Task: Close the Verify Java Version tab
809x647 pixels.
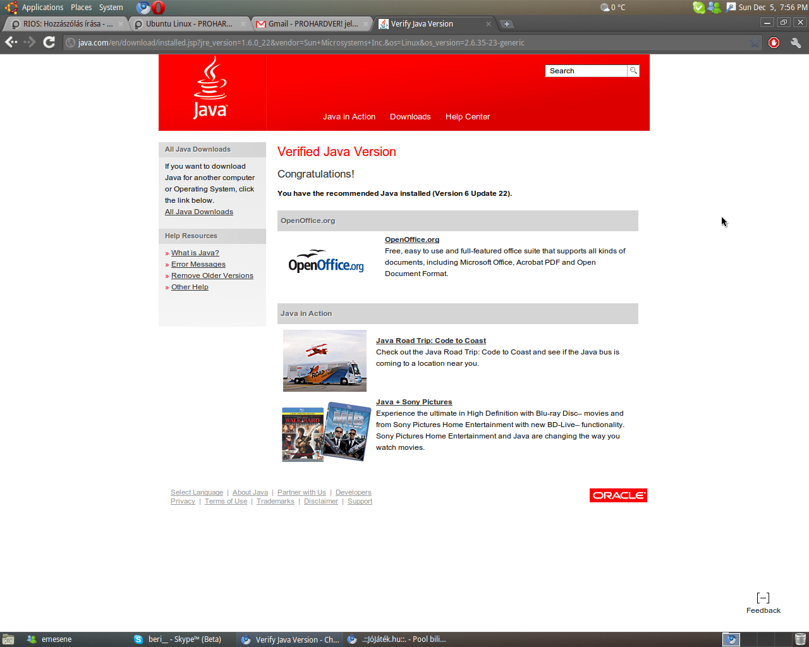Action: [x=488, y=24]
